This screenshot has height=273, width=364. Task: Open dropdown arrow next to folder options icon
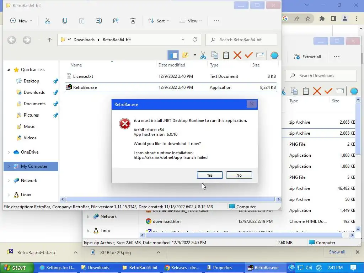pos(195,55)
